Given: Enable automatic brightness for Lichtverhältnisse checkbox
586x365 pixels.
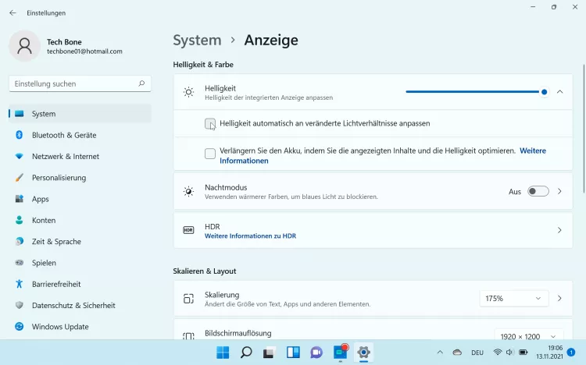Looking at the screenshot, I should click(210, 123).
